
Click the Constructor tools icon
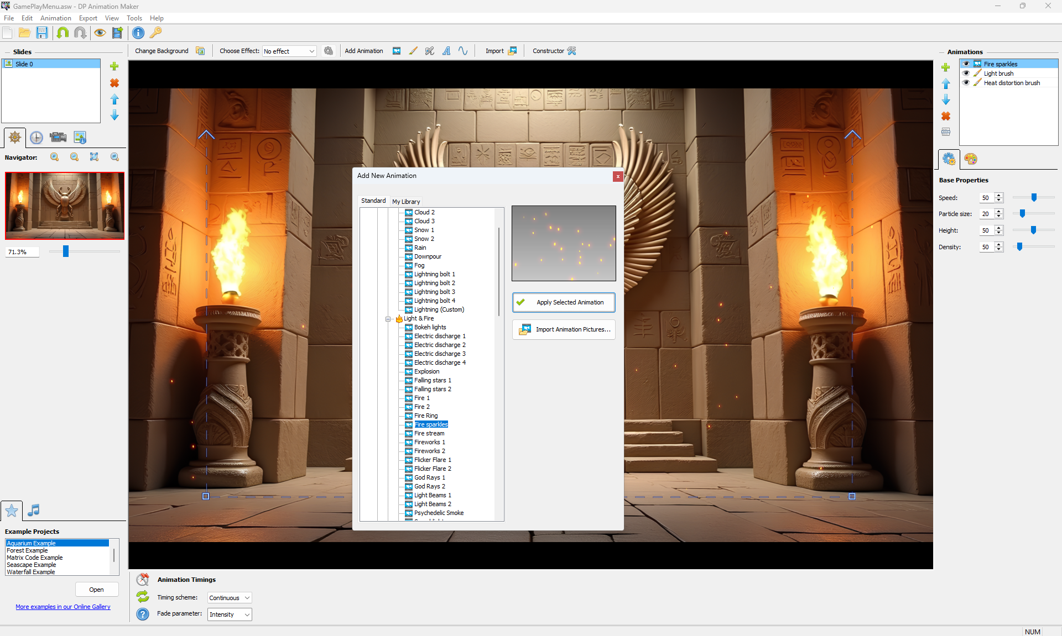(x=572, y=51)
